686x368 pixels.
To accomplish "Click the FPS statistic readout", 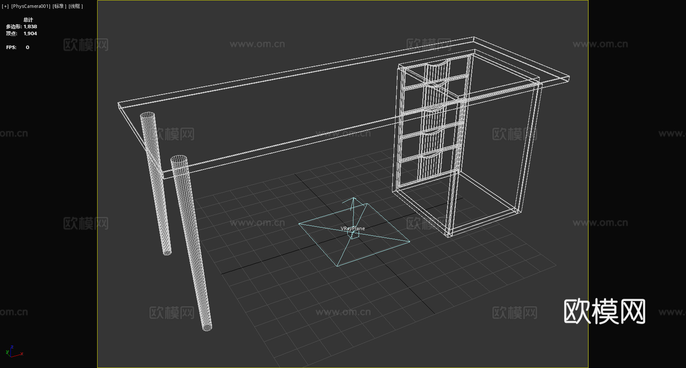I will coord(18,47).
